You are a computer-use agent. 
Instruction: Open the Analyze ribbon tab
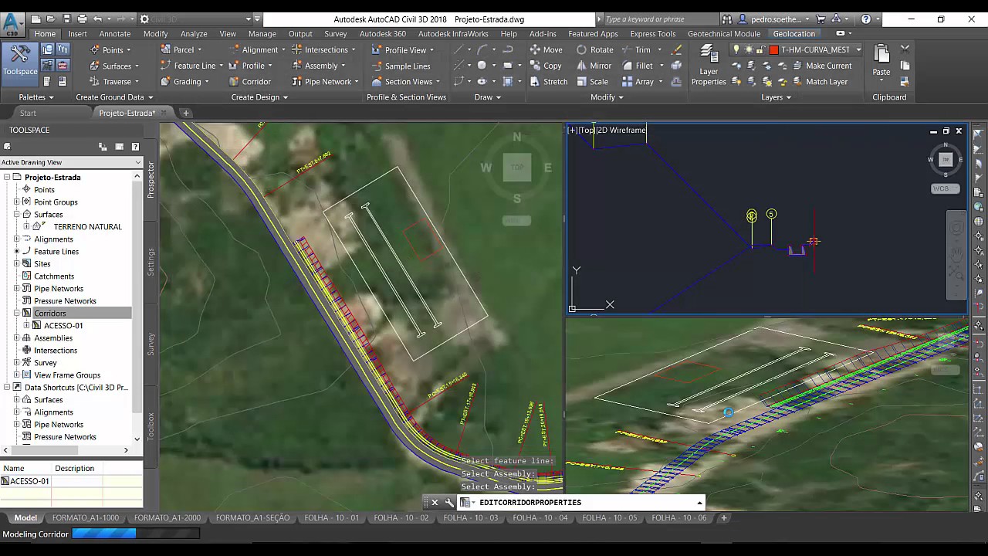click(x=193, y=34)
